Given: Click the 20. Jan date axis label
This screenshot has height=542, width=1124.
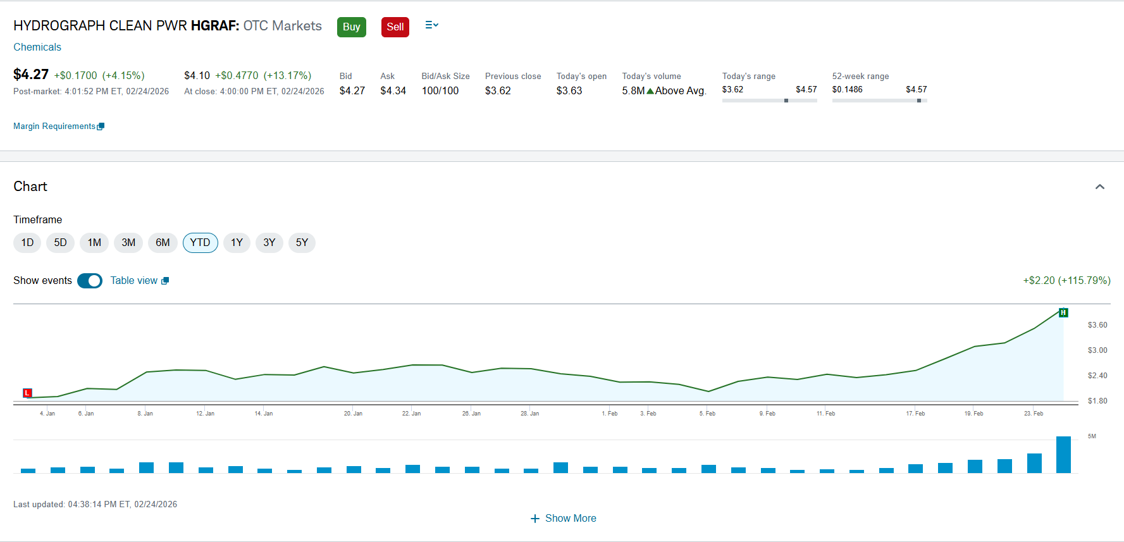Looking at the screenshot, I should (353, 414).
